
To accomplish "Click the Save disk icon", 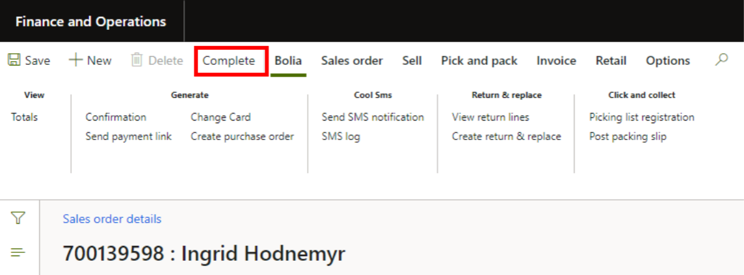I will [14, 60].
